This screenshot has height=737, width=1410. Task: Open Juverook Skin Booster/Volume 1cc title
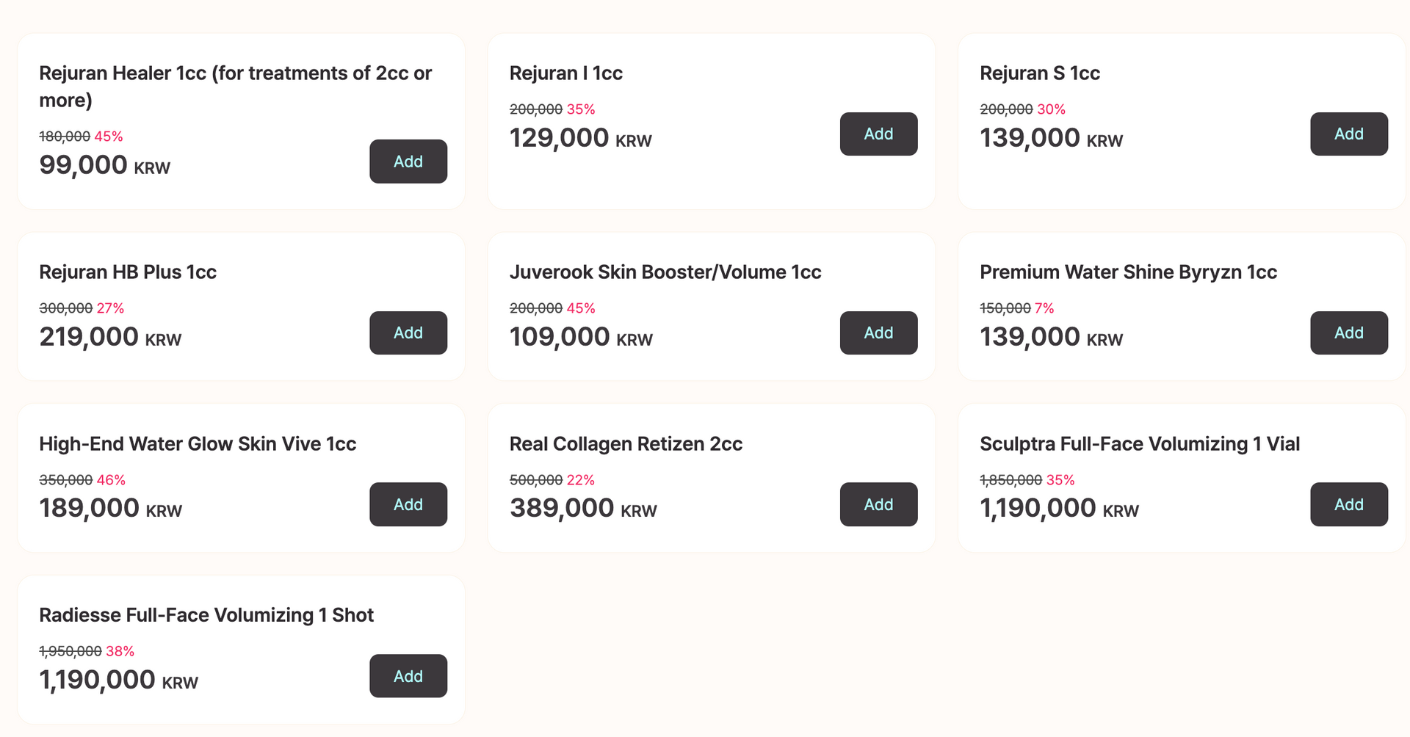point(665,272)
